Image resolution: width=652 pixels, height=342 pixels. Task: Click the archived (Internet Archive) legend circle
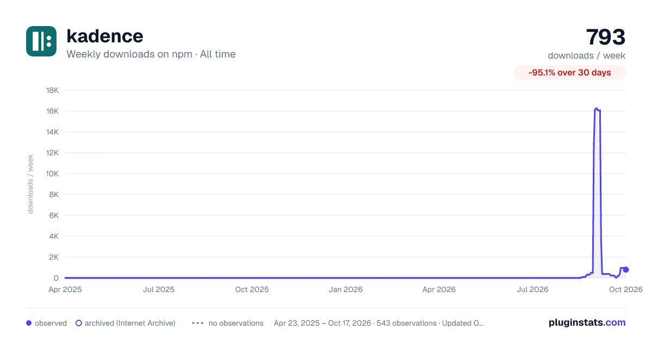(x=79, y=323)
